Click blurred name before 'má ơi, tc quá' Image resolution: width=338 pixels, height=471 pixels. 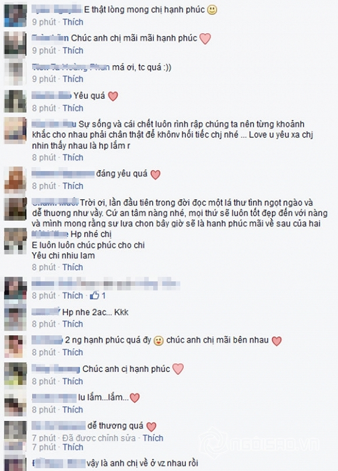tap(71, 68)
